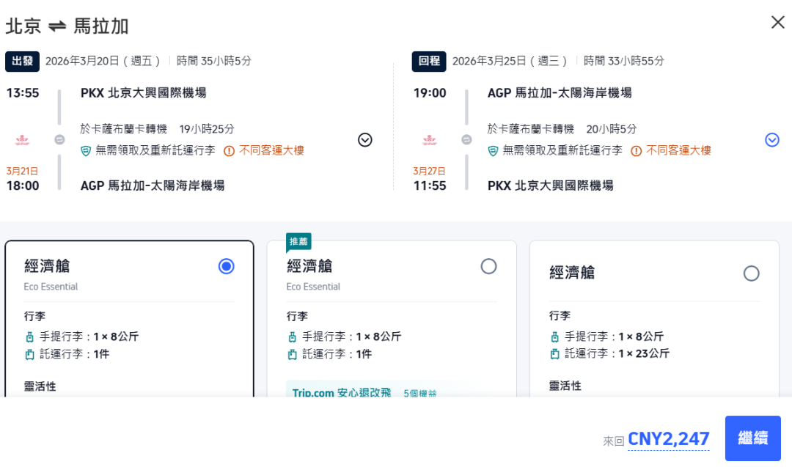Collapse the 回程 itinerary via its disclosure arrow

[771, 139]
